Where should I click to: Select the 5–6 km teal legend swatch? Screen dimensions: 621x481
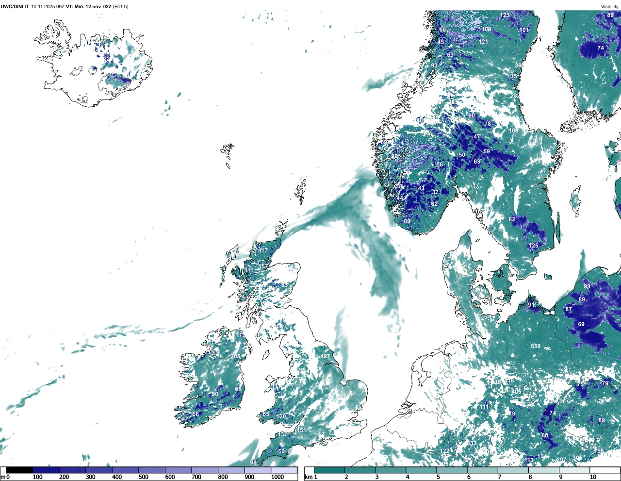452,470
